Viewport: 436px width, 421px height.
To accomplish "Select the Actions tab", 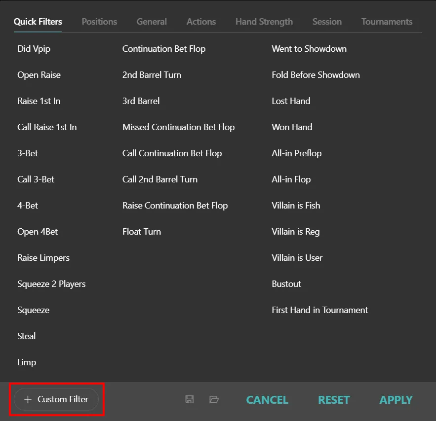I will (x=201, y=22).
